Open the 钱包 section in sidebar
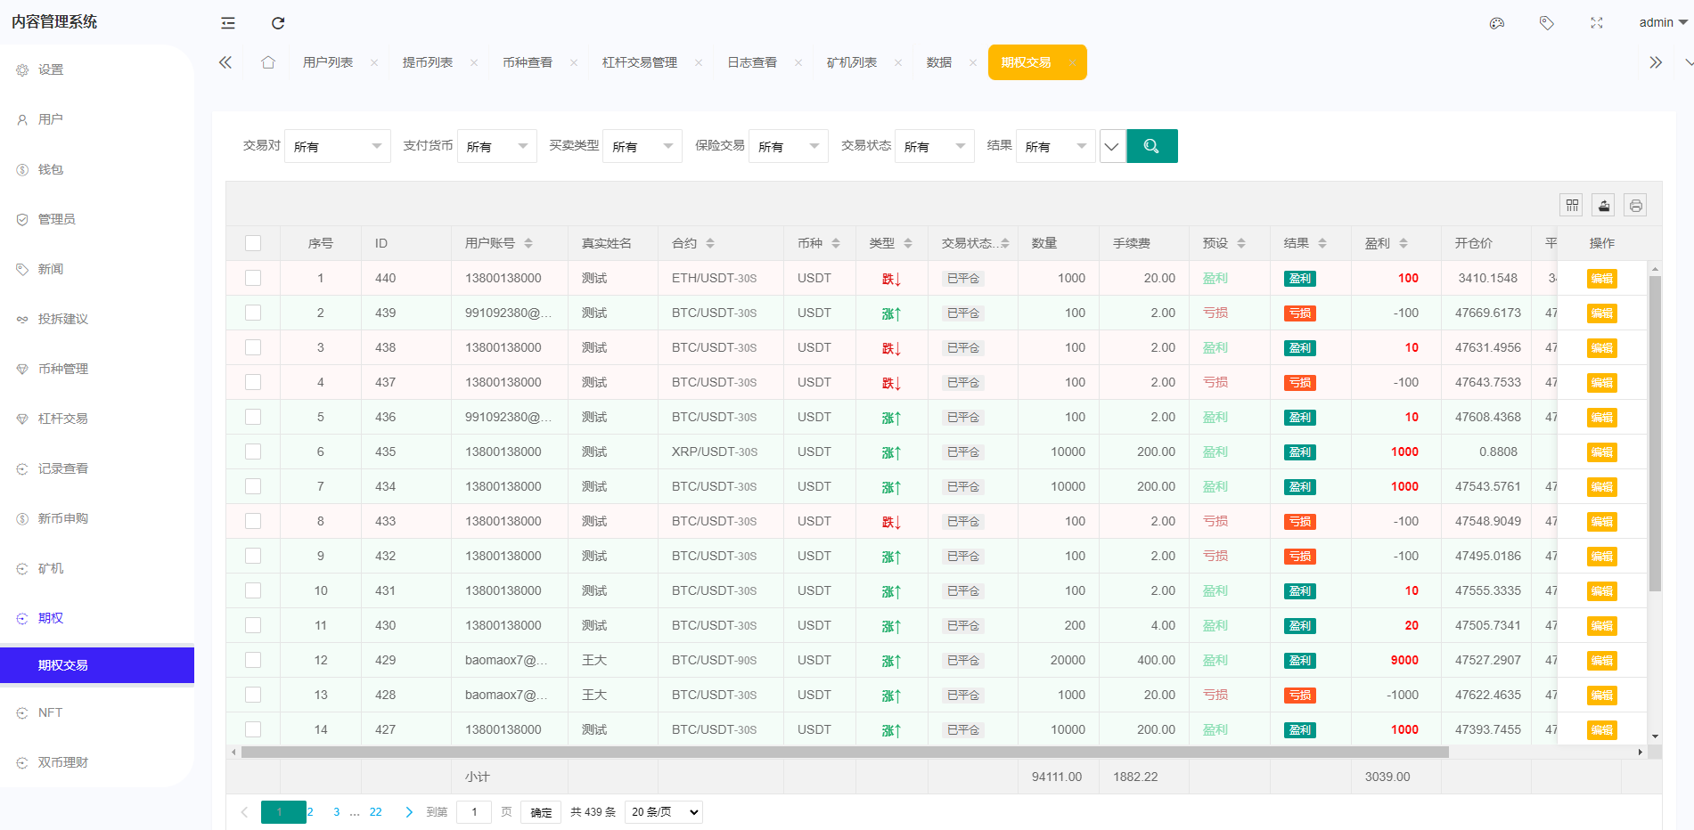Viewport: 1694px width, 830px height. point(51,168)
